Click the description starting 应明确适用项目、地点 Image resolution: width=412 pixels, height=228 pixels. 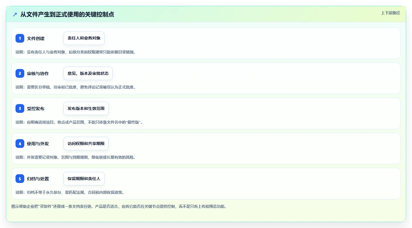[x=79, y=122]
